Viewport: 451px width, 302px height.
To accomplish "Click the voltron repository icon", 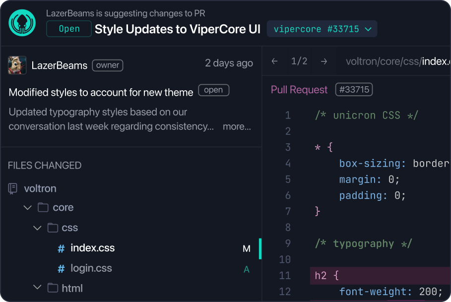I will click(13, 189).
